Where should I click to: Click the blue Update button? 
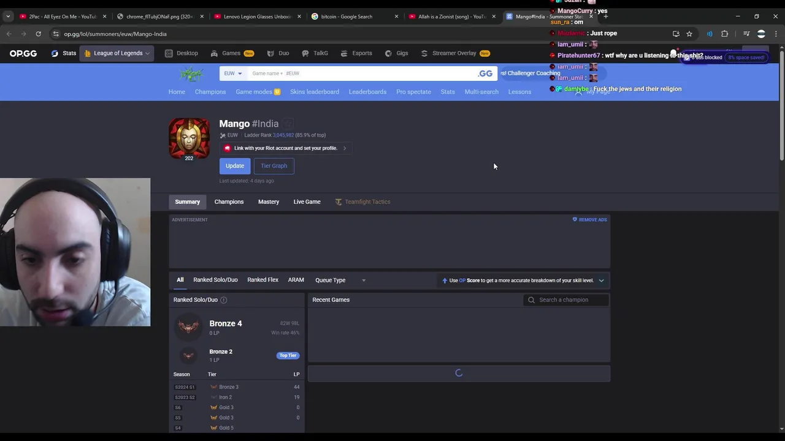[235, 166]
